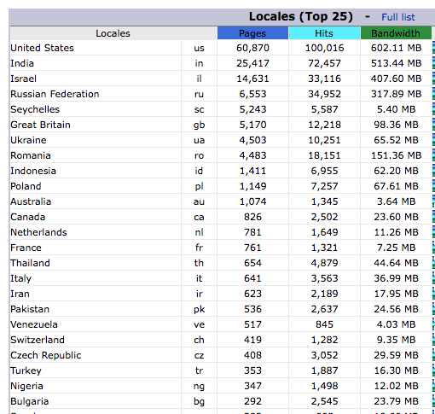Select hits value '4,879'
The width and height of the screenshot is (435, 414).
pyautogui.click(x=324, y=263)
